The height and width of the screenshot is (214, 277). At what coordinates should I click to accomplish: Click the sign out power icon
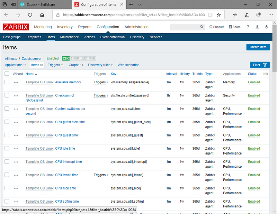coord(266,27)
